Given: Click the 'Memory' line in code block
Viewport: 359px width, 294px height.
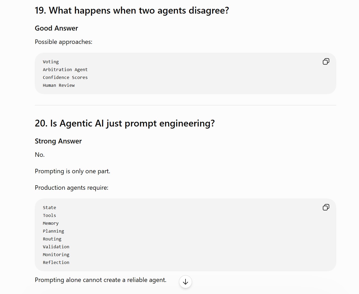Looking at the screenshot, I should [x=51, y=223].
